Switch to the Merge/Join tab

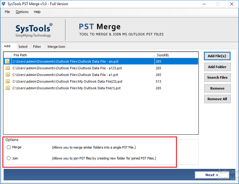(x=56, y=47)
